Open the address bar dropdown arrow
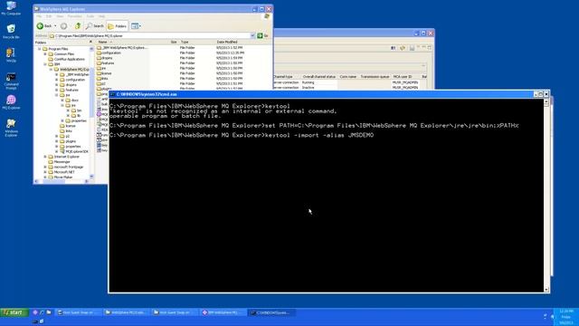This screenshot has width=579, height=326. pos(252,36)
